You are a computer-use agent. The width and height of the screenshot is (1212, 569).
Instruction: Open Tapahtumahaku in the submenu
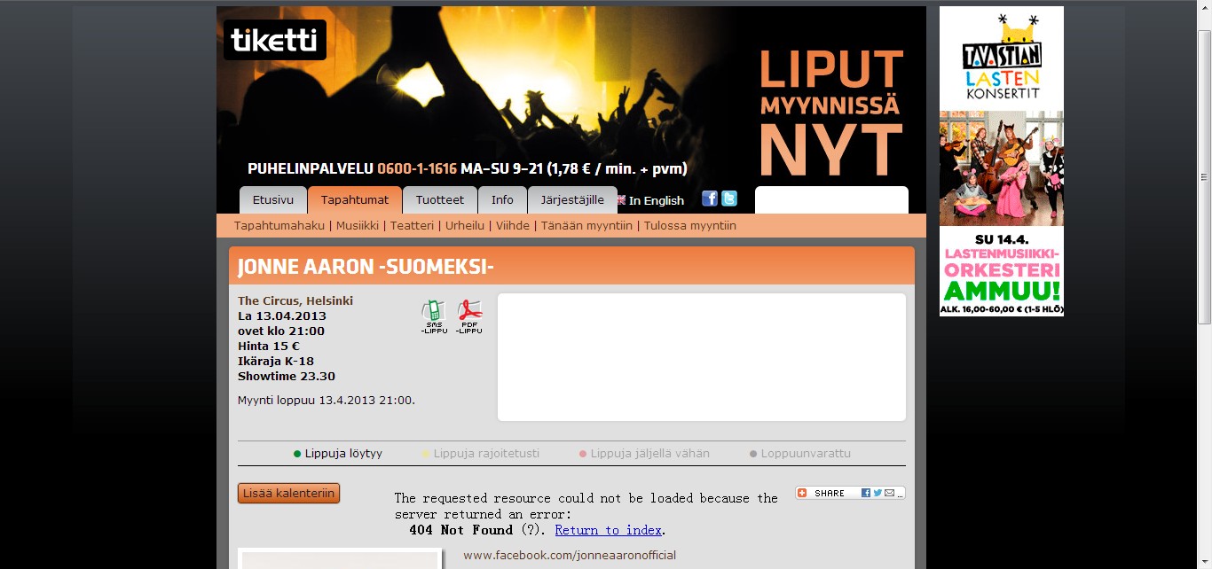click(279, 225)
